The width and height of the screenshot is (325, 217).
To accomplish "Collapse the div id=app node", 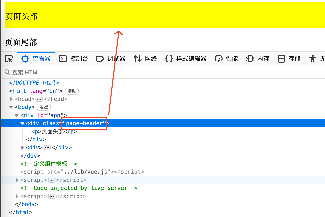I will 17,115.
